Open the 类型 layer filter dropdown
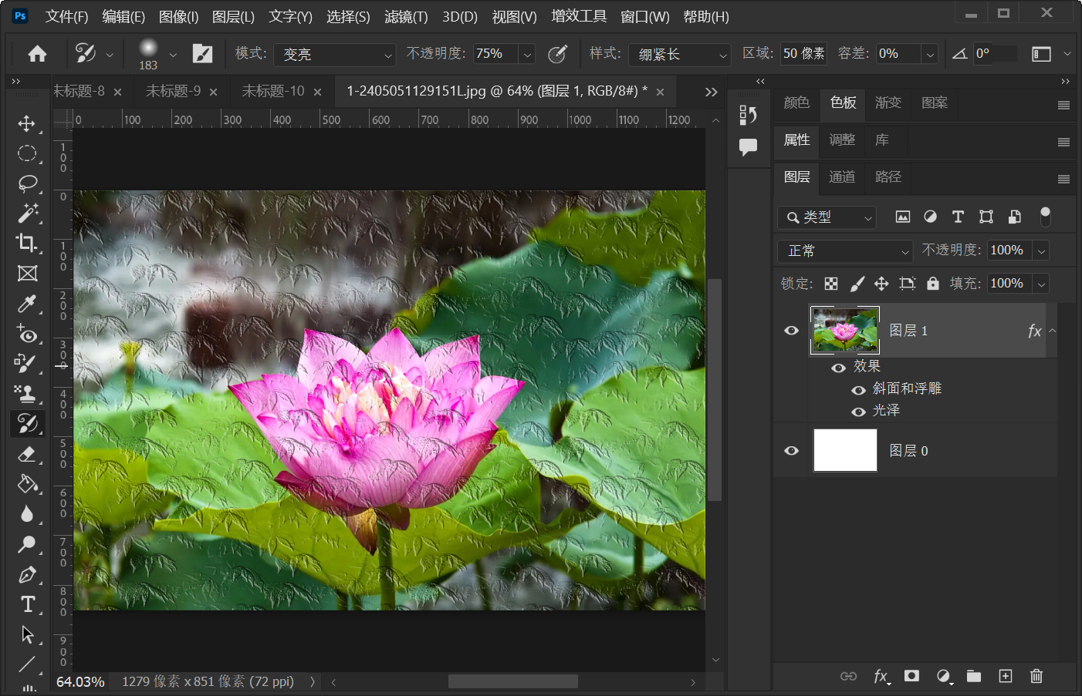Image resolution: width=1082 pixels, height=696 pixels. [827, 217]
